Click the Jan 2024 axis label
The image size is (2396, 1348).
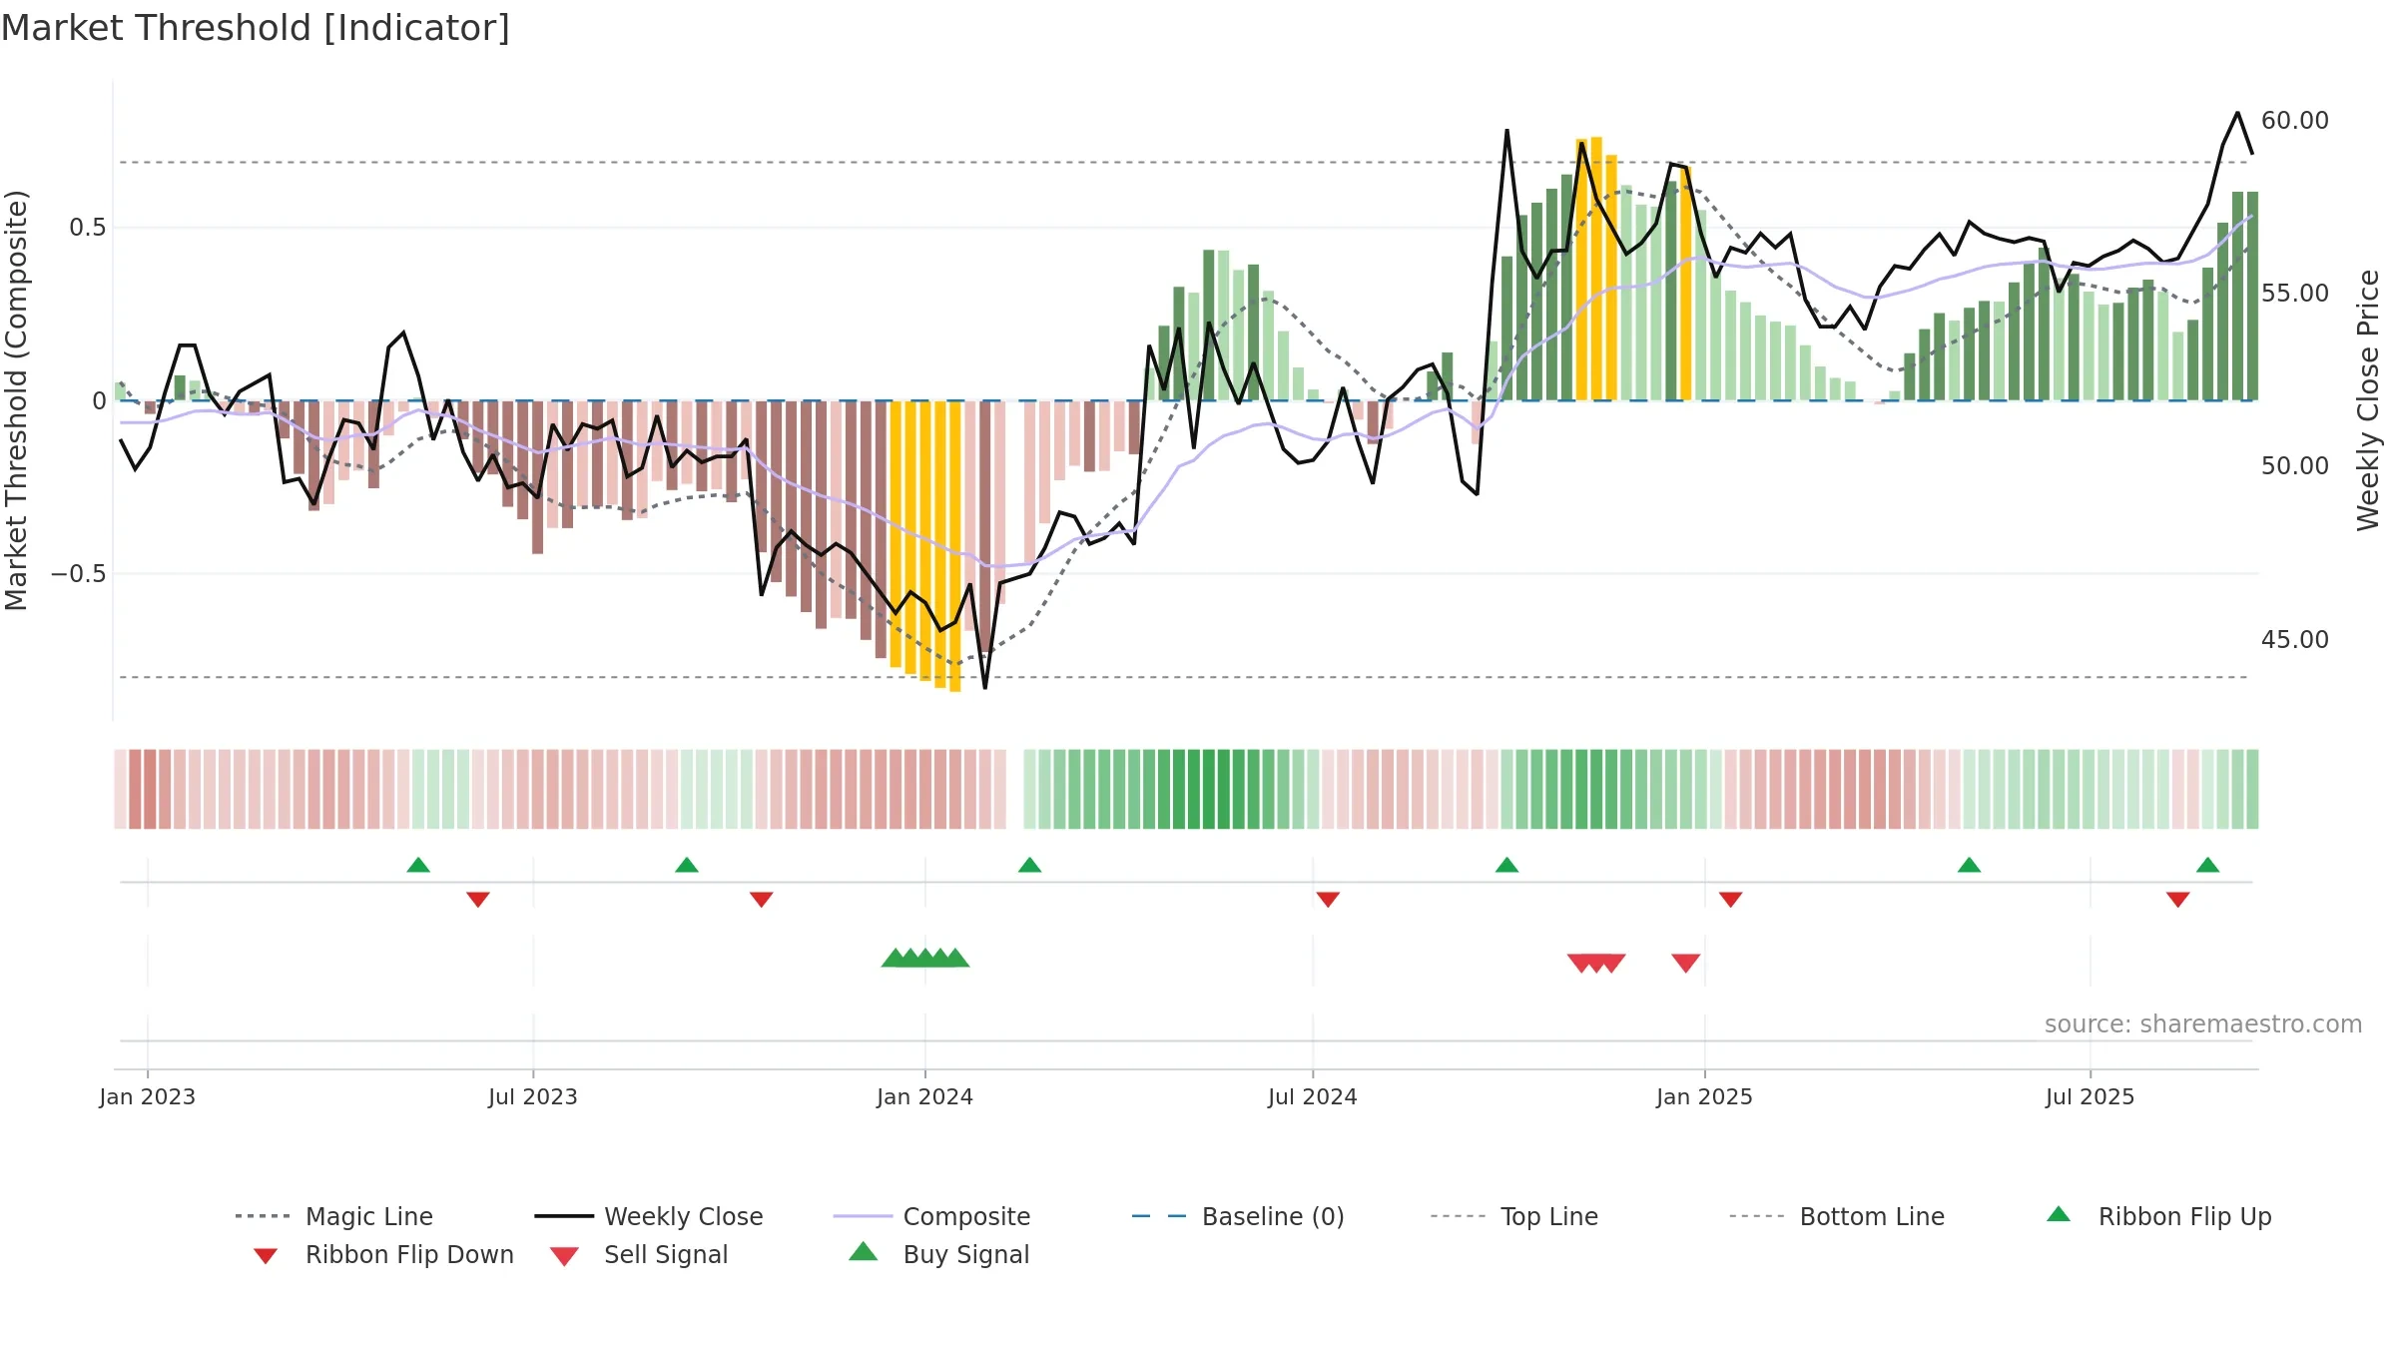click(x=924, y=1096)
